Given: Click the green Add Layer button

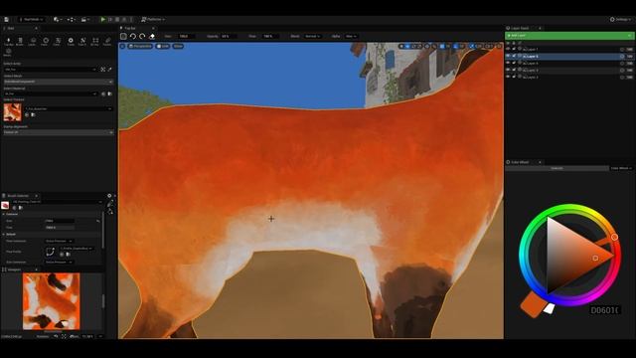Looking at the screenshot, I should click(x=569, y=36).
